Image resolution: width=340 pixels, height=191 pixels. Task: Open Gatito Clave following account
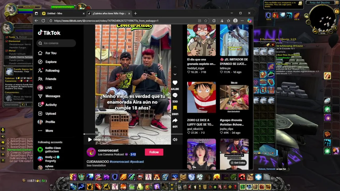click(x=49, y=150)
